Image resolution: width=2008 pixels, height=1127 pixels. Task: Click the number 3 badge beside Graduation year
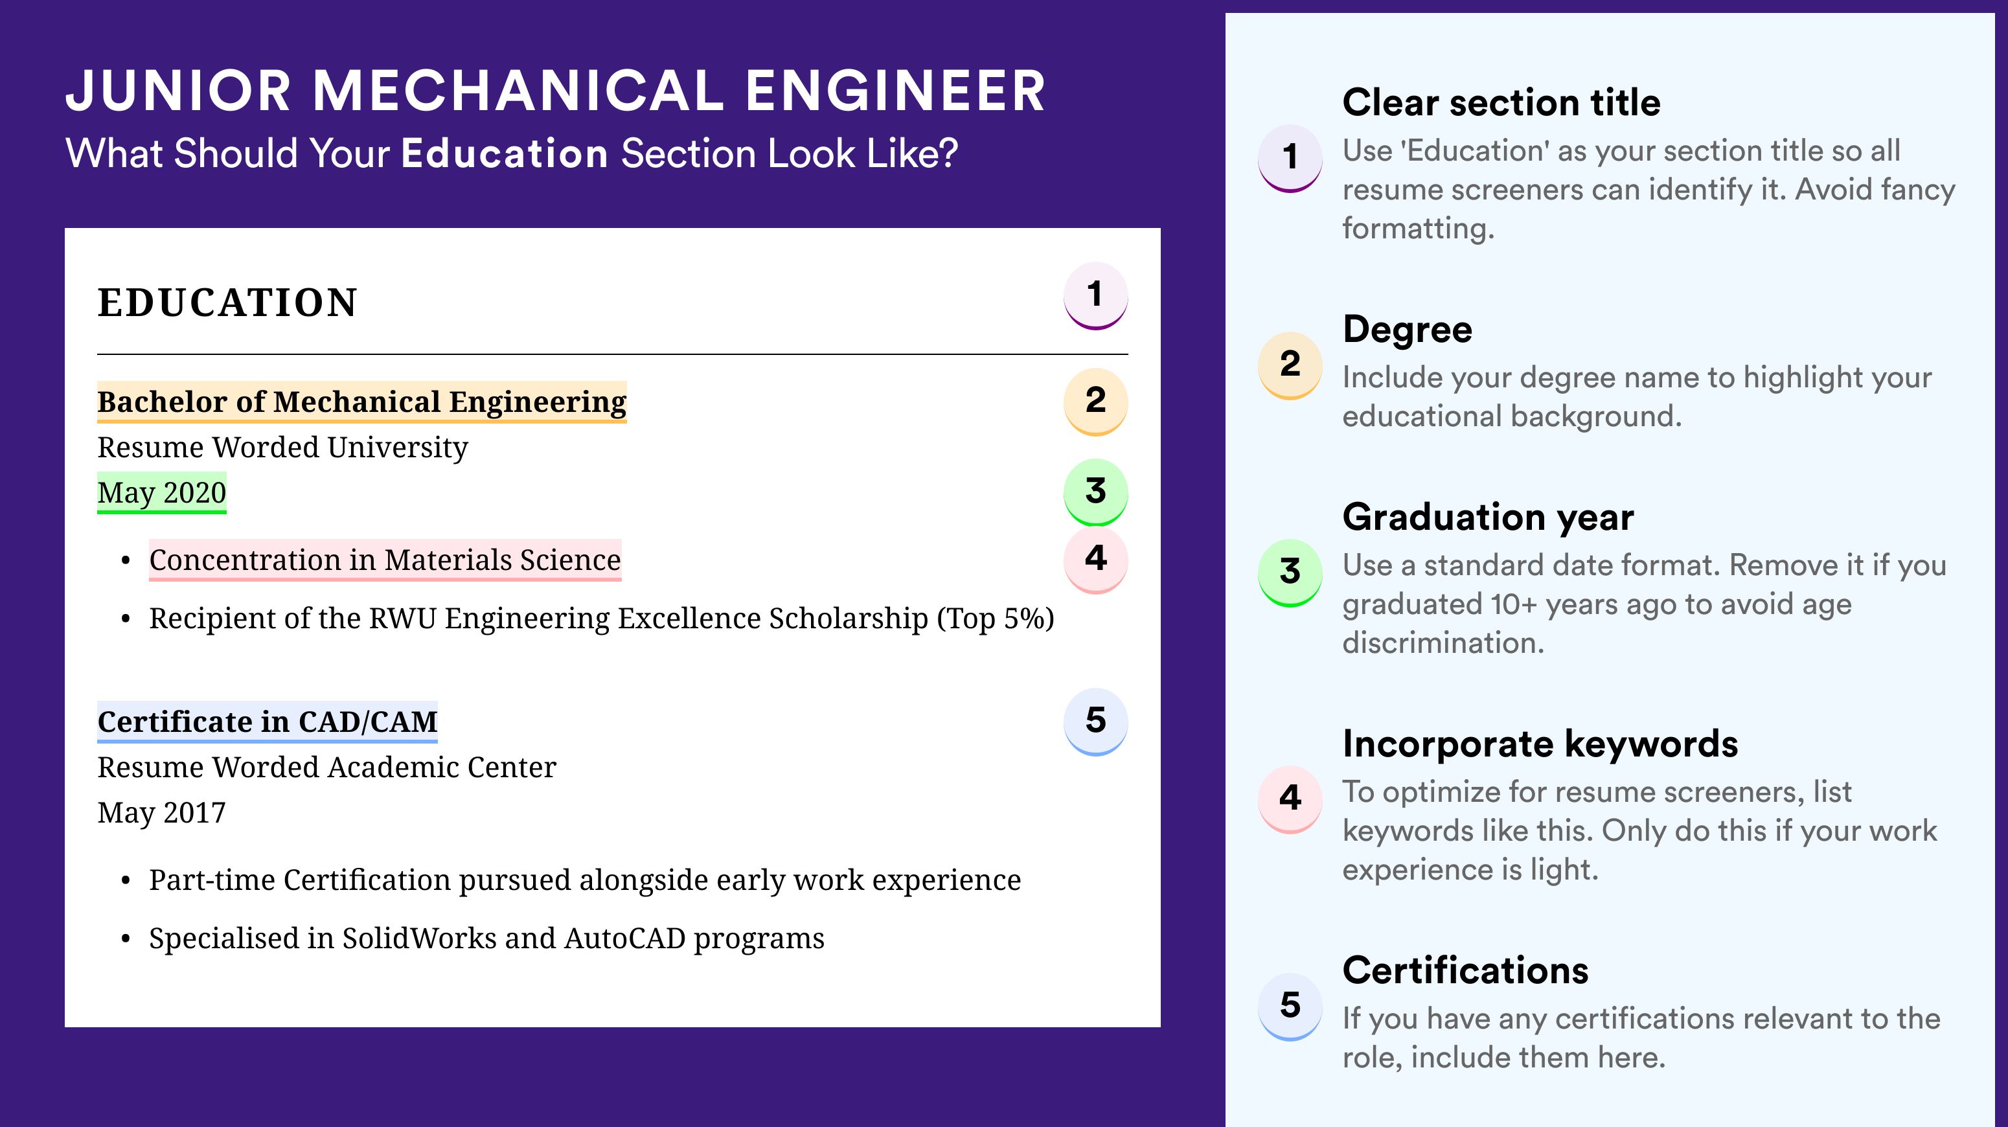pyautogui.click(x=1290, y=572)
